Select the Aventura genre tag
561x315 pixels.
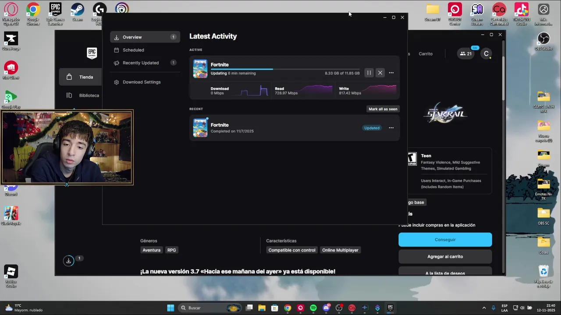point(151,250)
